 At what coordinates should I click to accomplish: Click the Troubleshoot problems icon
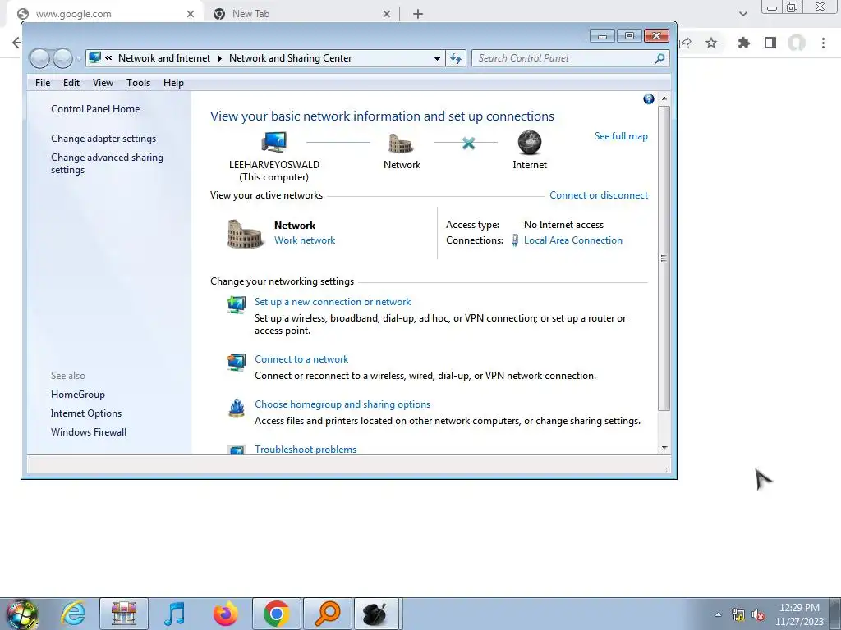click(237, 450)
